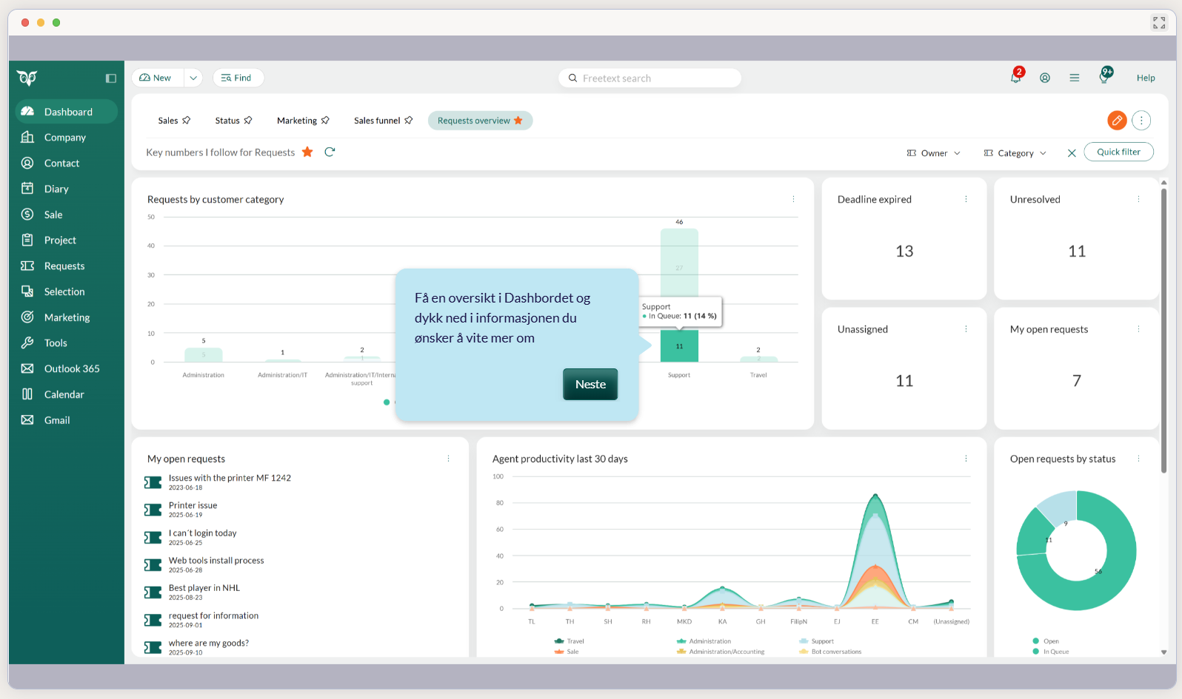Open 'Best player in NHL' request

(204, 588)
